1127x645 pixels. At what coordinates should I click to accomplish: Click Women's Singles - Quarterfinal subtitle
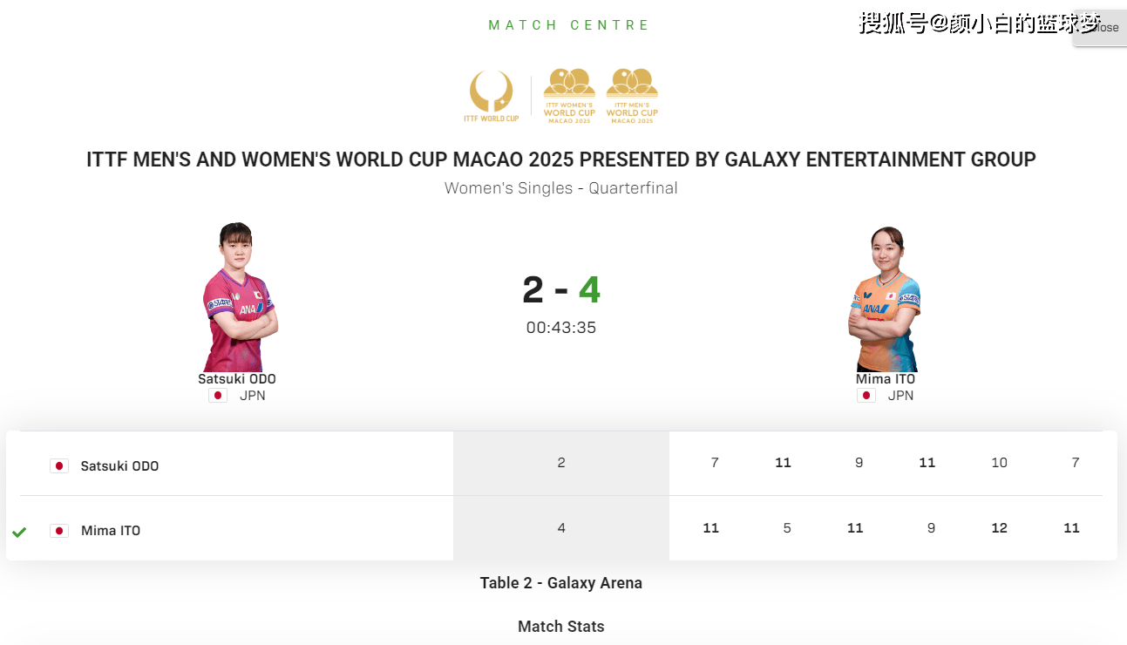(561, 188)
